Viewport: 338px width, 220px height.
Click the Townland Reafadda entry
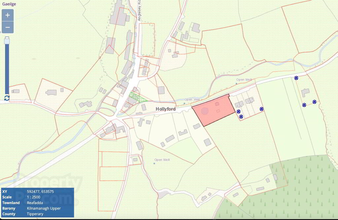(23, 203)
